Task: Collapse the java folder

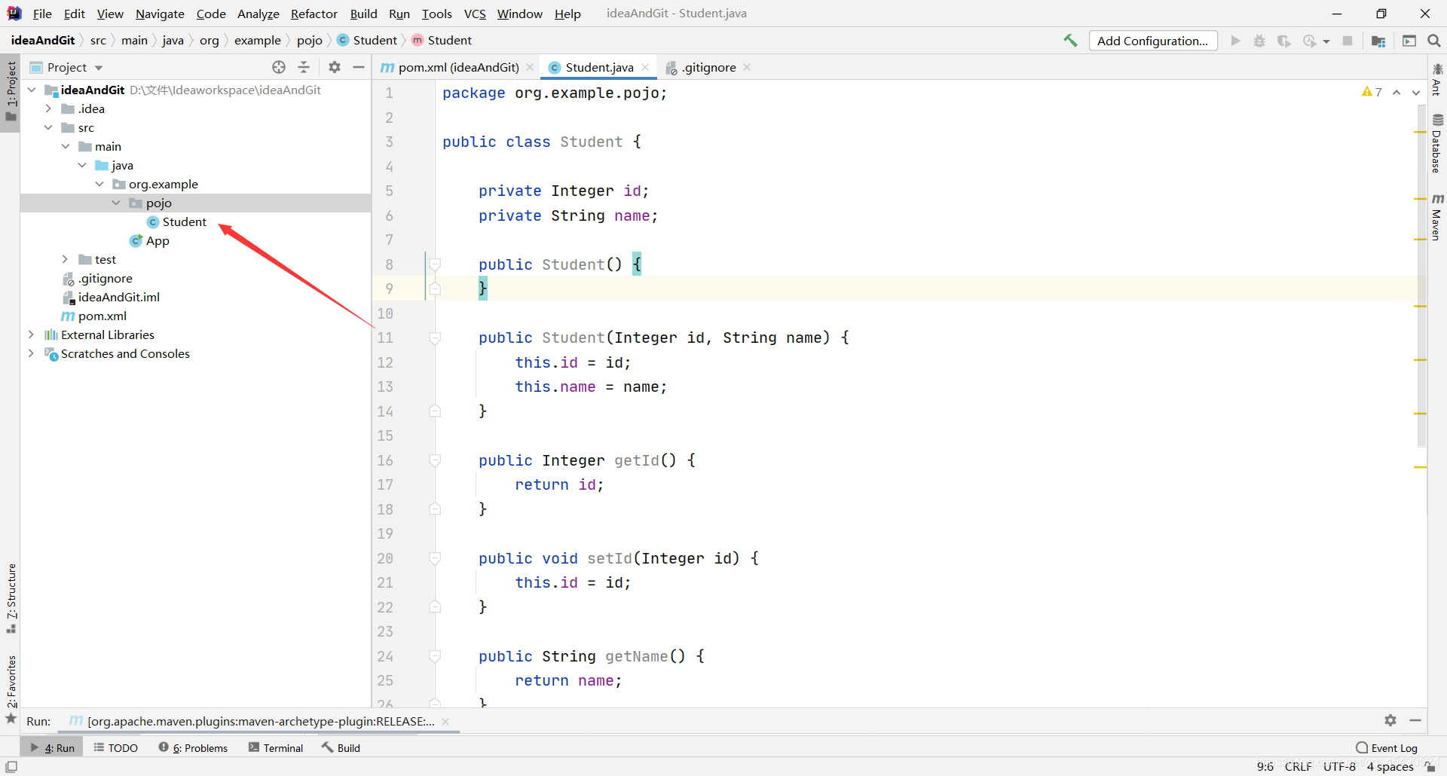Action: [82, 165]
